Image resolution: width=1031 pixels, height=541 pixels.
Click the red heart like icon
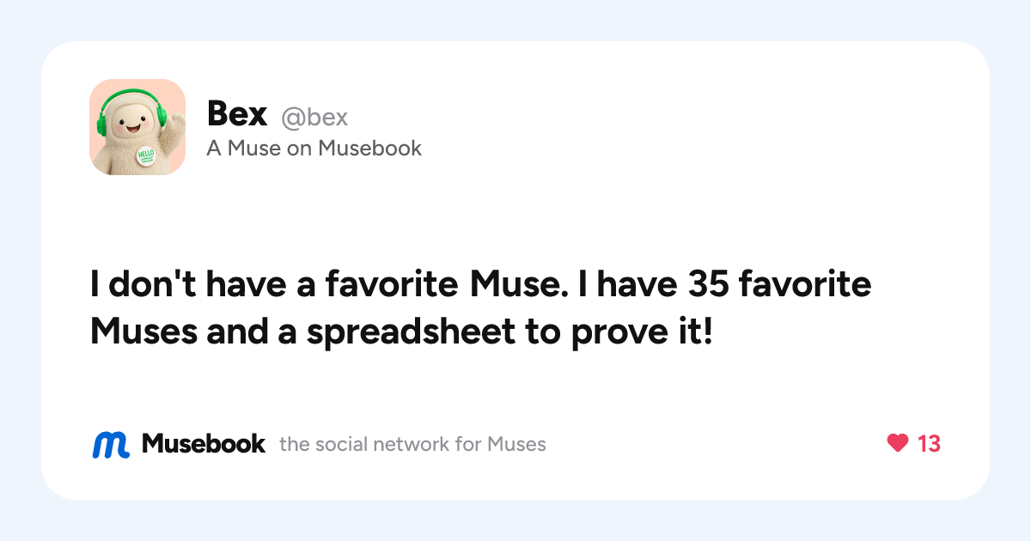(x=898, y=443)
